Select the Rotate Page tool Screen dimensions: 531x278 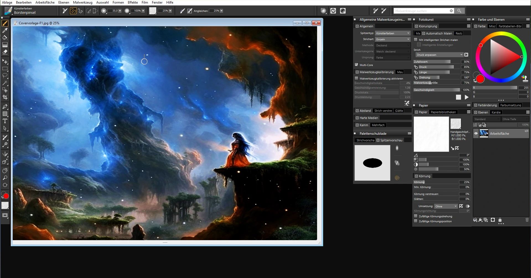click(x=5, y=185)
